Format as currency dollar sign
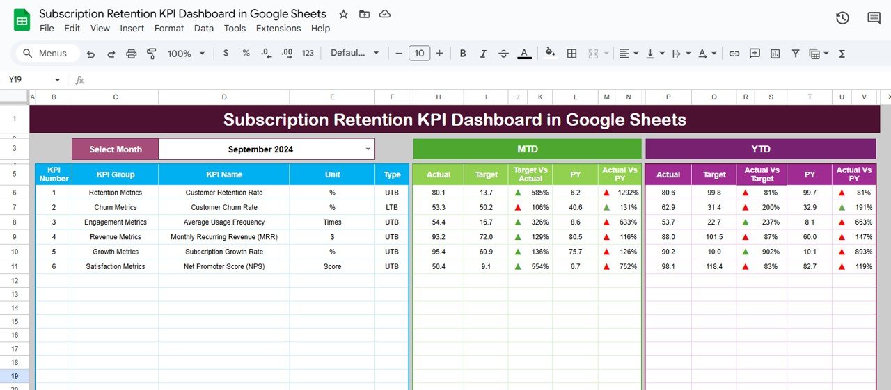The image size is (891, 390). click(x=226, y=54)
